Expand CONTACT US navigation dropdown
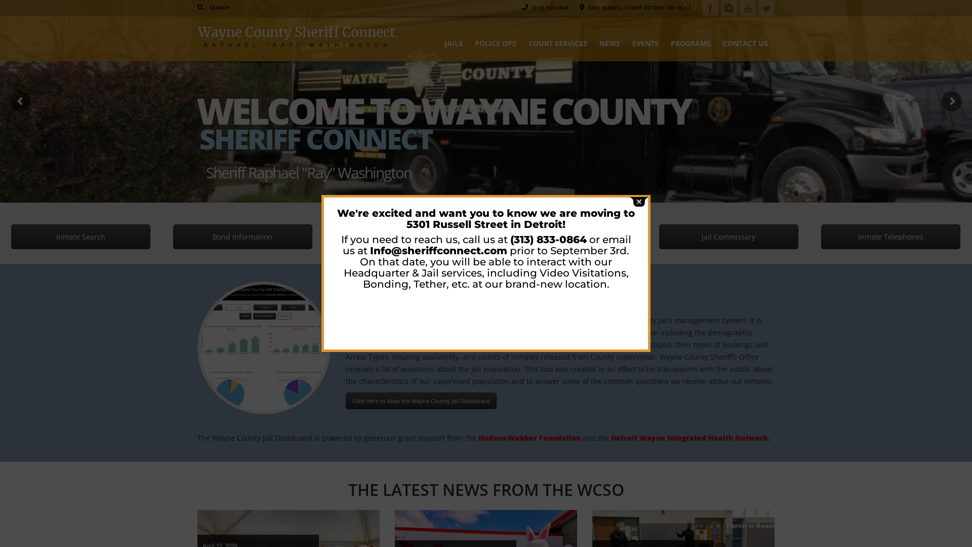 [745, 44]
